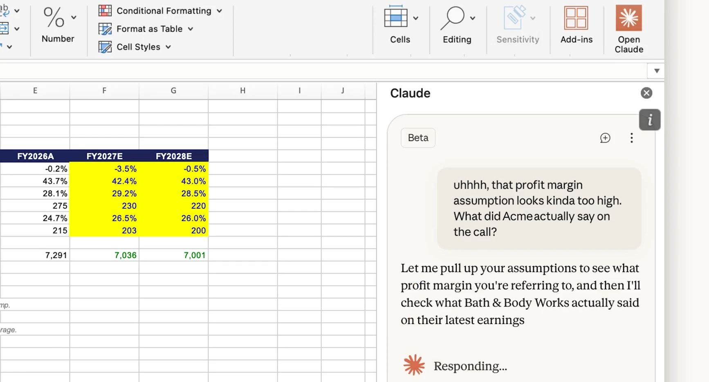Select column H header
Viewport: 709px width, 382px height.
pos(243,91)
